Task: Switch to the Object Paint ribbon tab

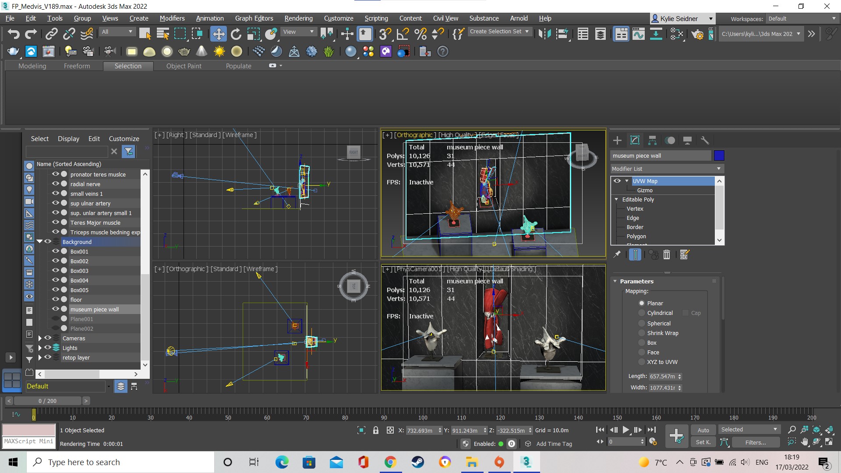Action: click(184, 66)
